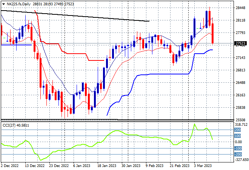Click the 9 Feb 2023 date label
Image resolution: width=249 pixels, height=170 pixels.
pos(154,166)
